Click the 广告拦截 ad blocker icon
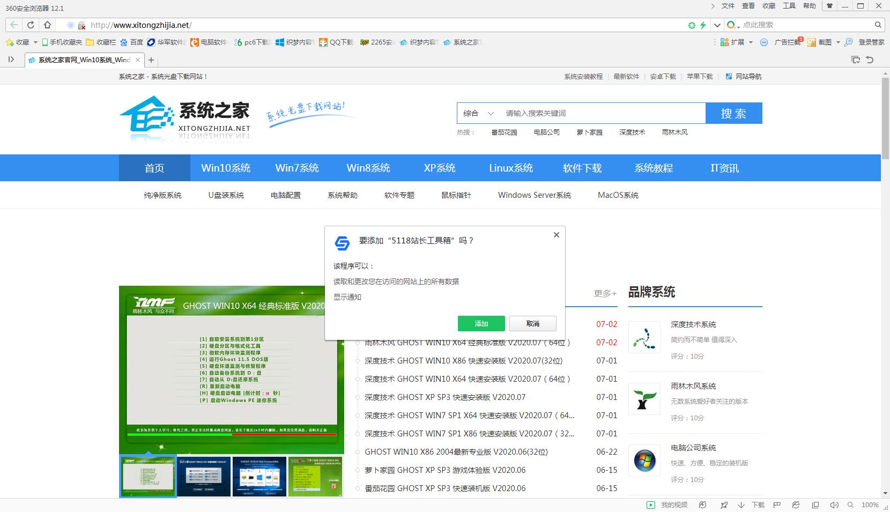 [763, 42]
